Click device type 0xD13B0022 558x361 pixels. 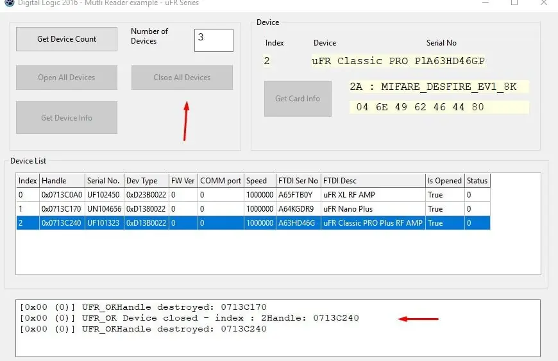[146, 223]
